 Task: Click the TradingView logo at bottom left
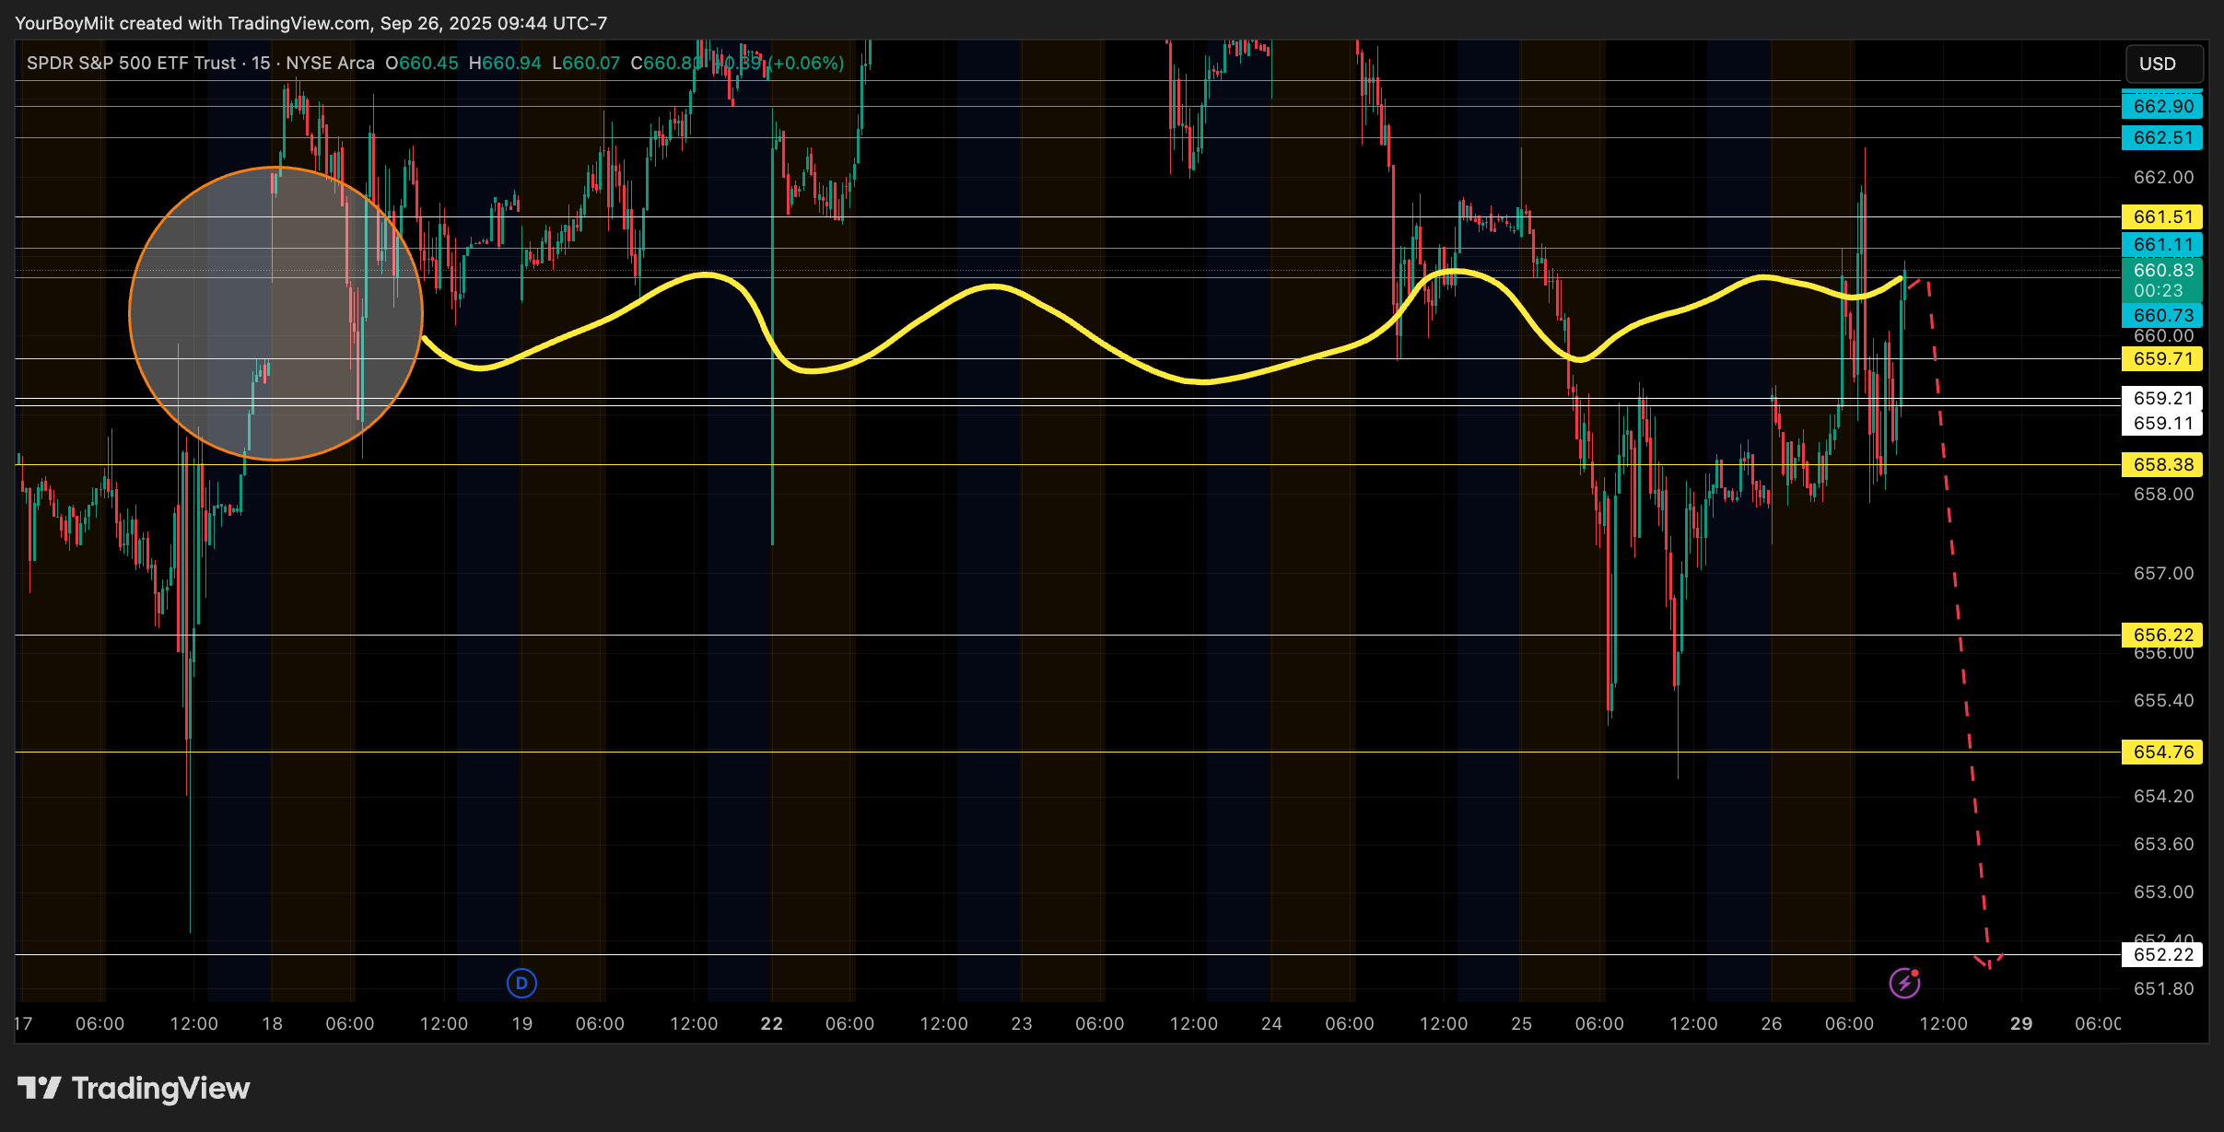pyautogui.click(x=134, y=1089)
